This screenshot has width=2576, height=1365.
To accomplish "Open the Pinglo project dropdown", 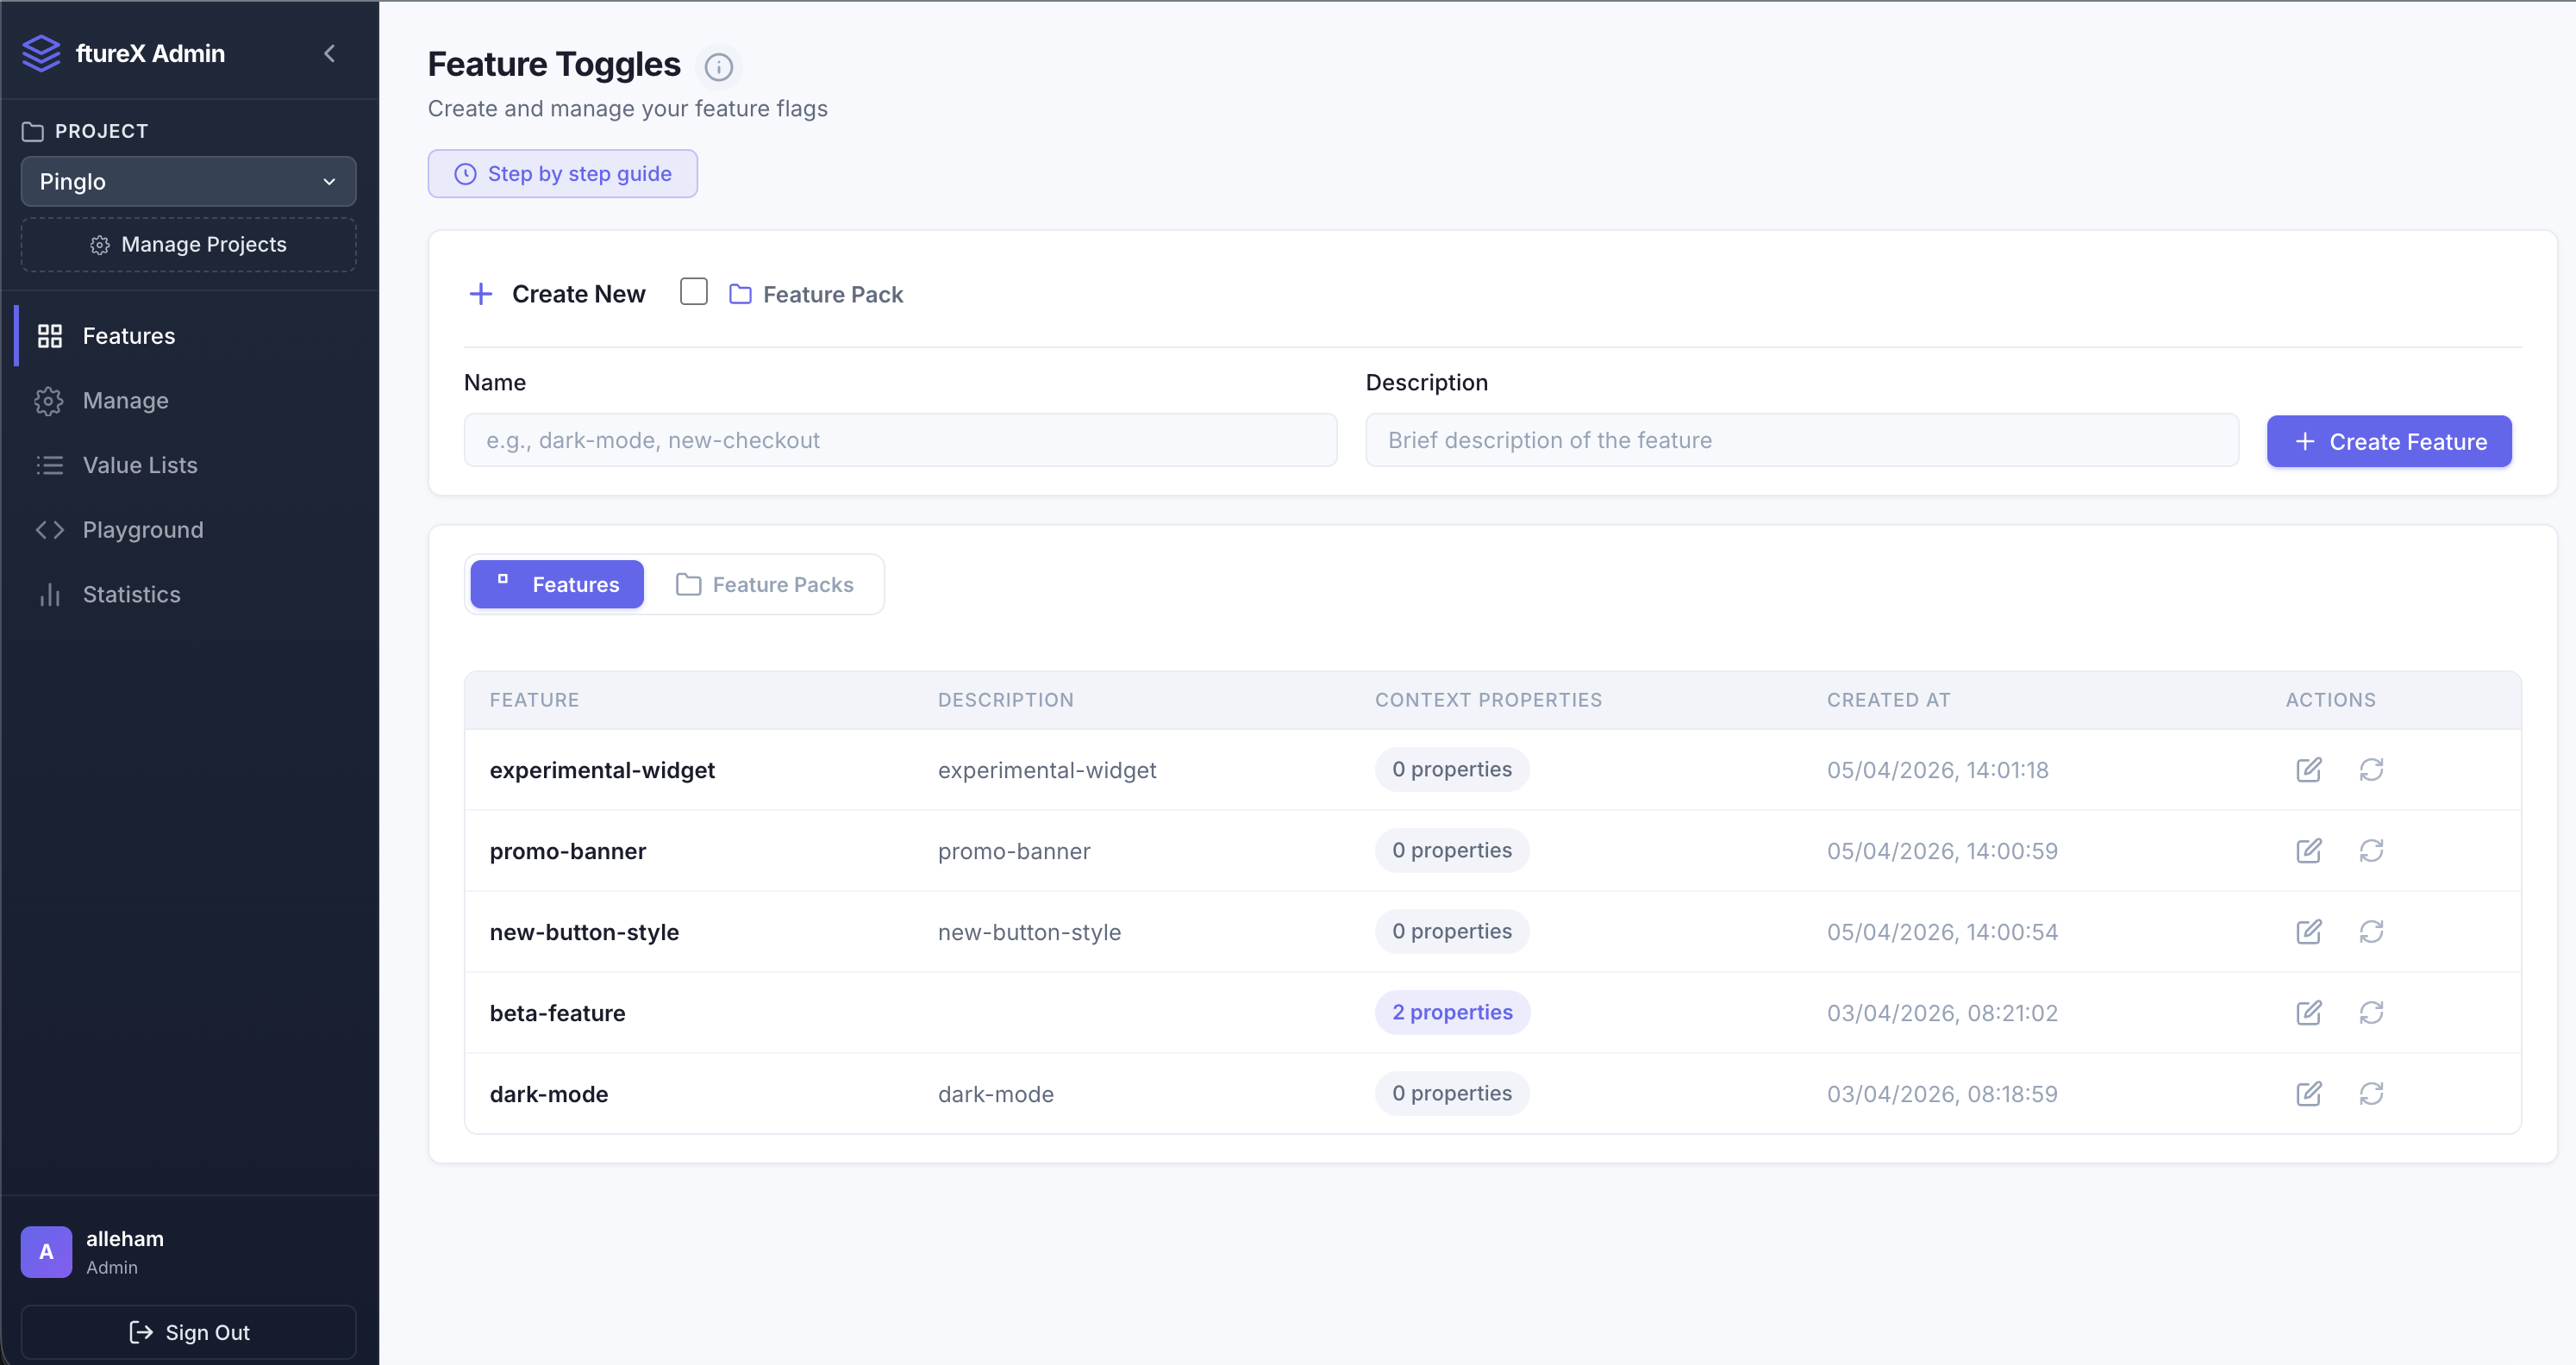I will click(187, 181).
